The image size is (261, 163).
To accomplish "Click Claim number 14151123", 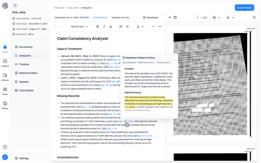I will (27, 18).
